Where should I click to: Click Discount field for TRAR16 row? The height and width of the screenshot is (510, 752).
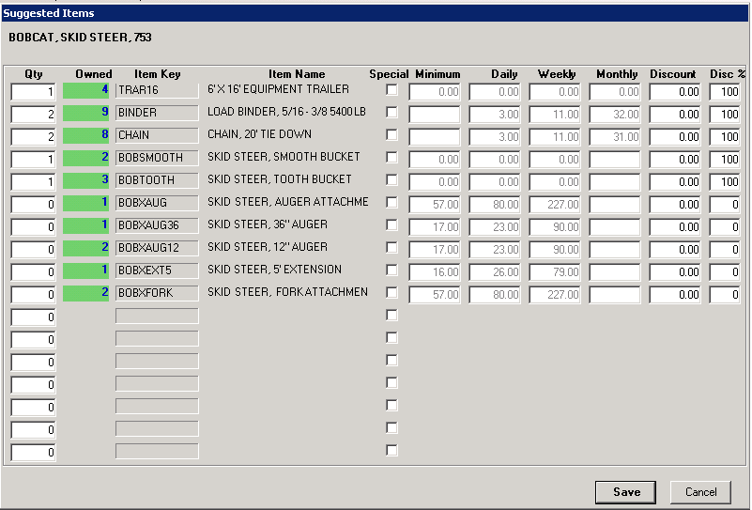[675, 92]
